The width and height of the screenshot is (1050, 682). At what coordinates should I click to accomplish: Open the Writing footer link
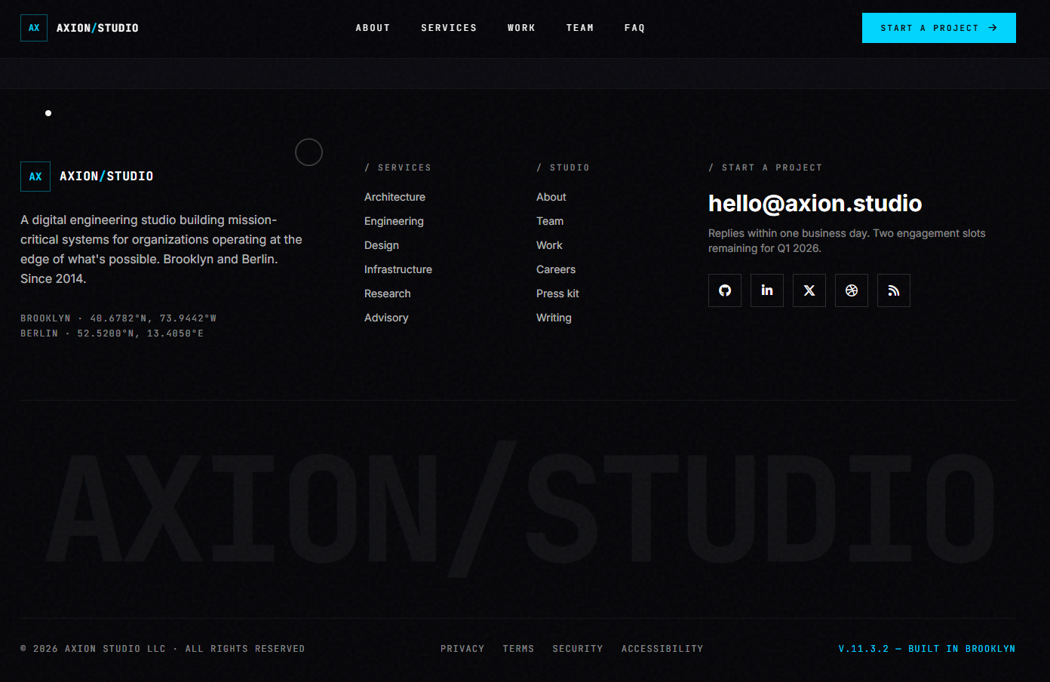554,318
